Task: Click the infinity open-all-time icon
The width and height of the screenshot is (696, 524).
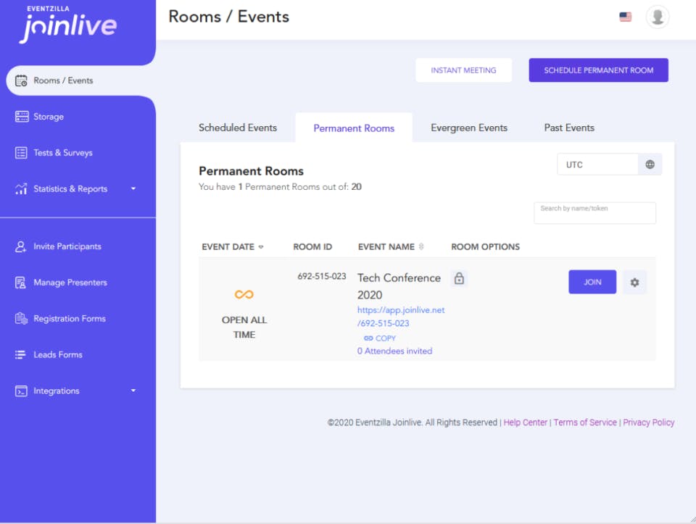Action: point(244,294)
